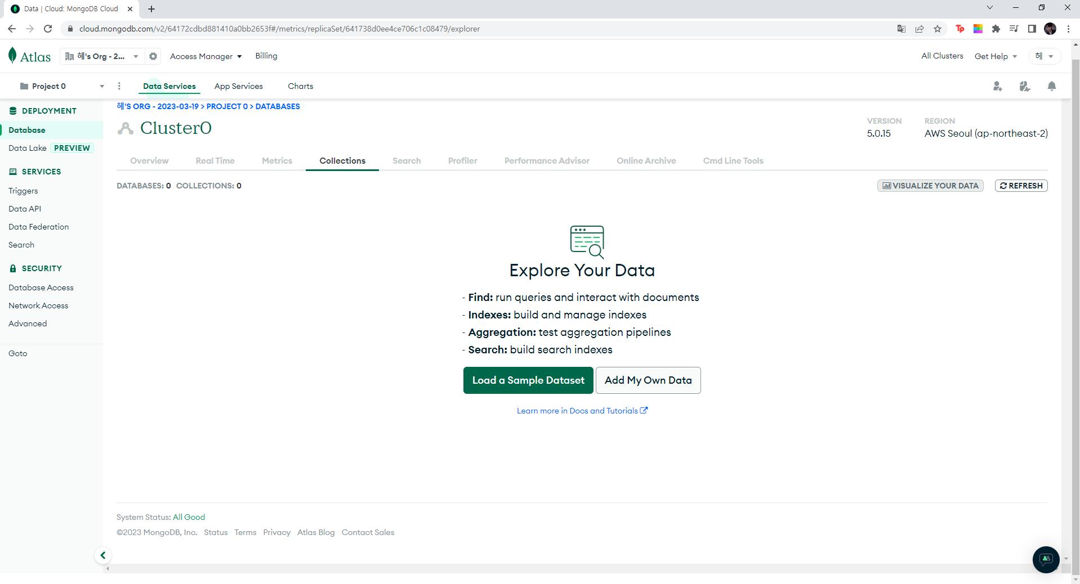Viewport: 1080px width, 584px height.
Task: Click the site lock icon in address bar
Action: [x=70, y=29]
